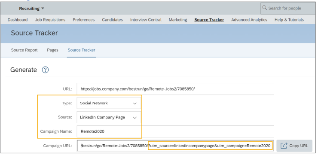Expand the Source dropdown chevron
The image size is (318, 155).
135,118
